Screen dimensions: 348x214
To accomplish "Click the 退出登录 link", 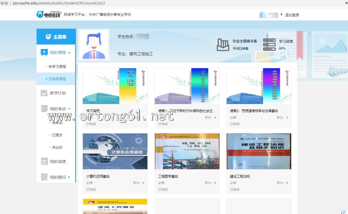I will coord(292,15).
